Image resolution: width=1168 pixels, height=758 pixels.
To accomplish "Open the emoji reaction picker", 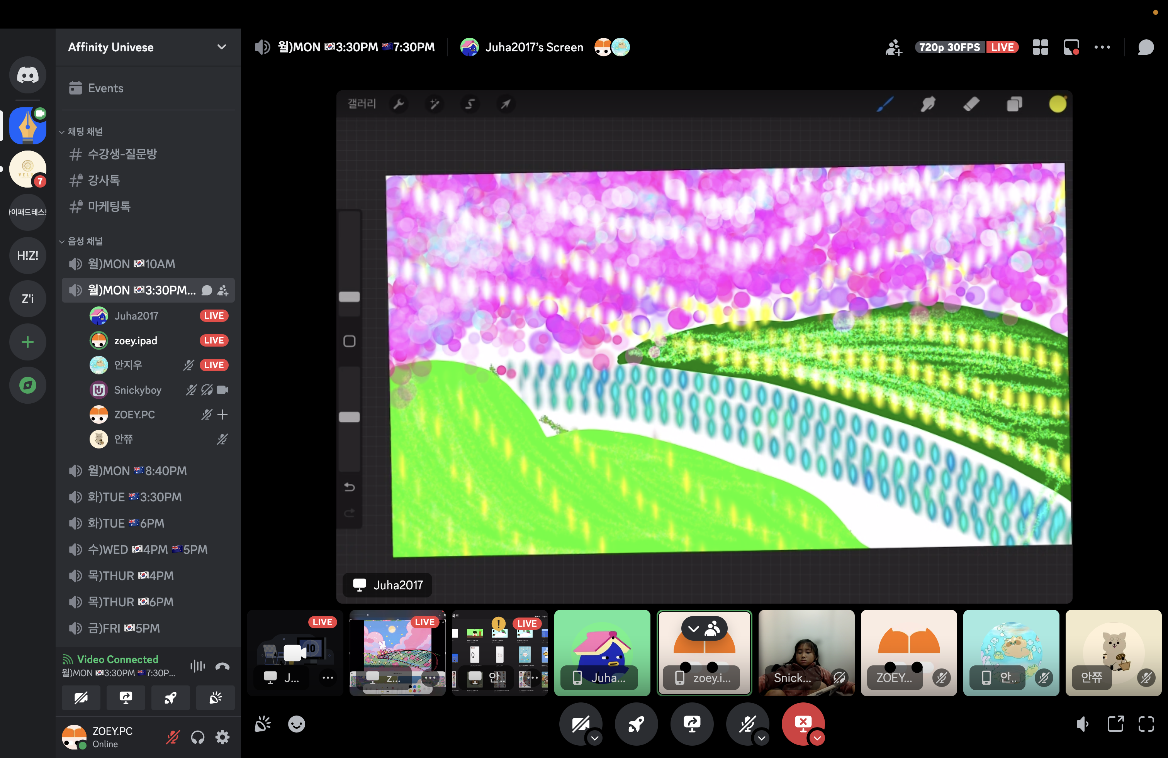I will coord(296,724).
